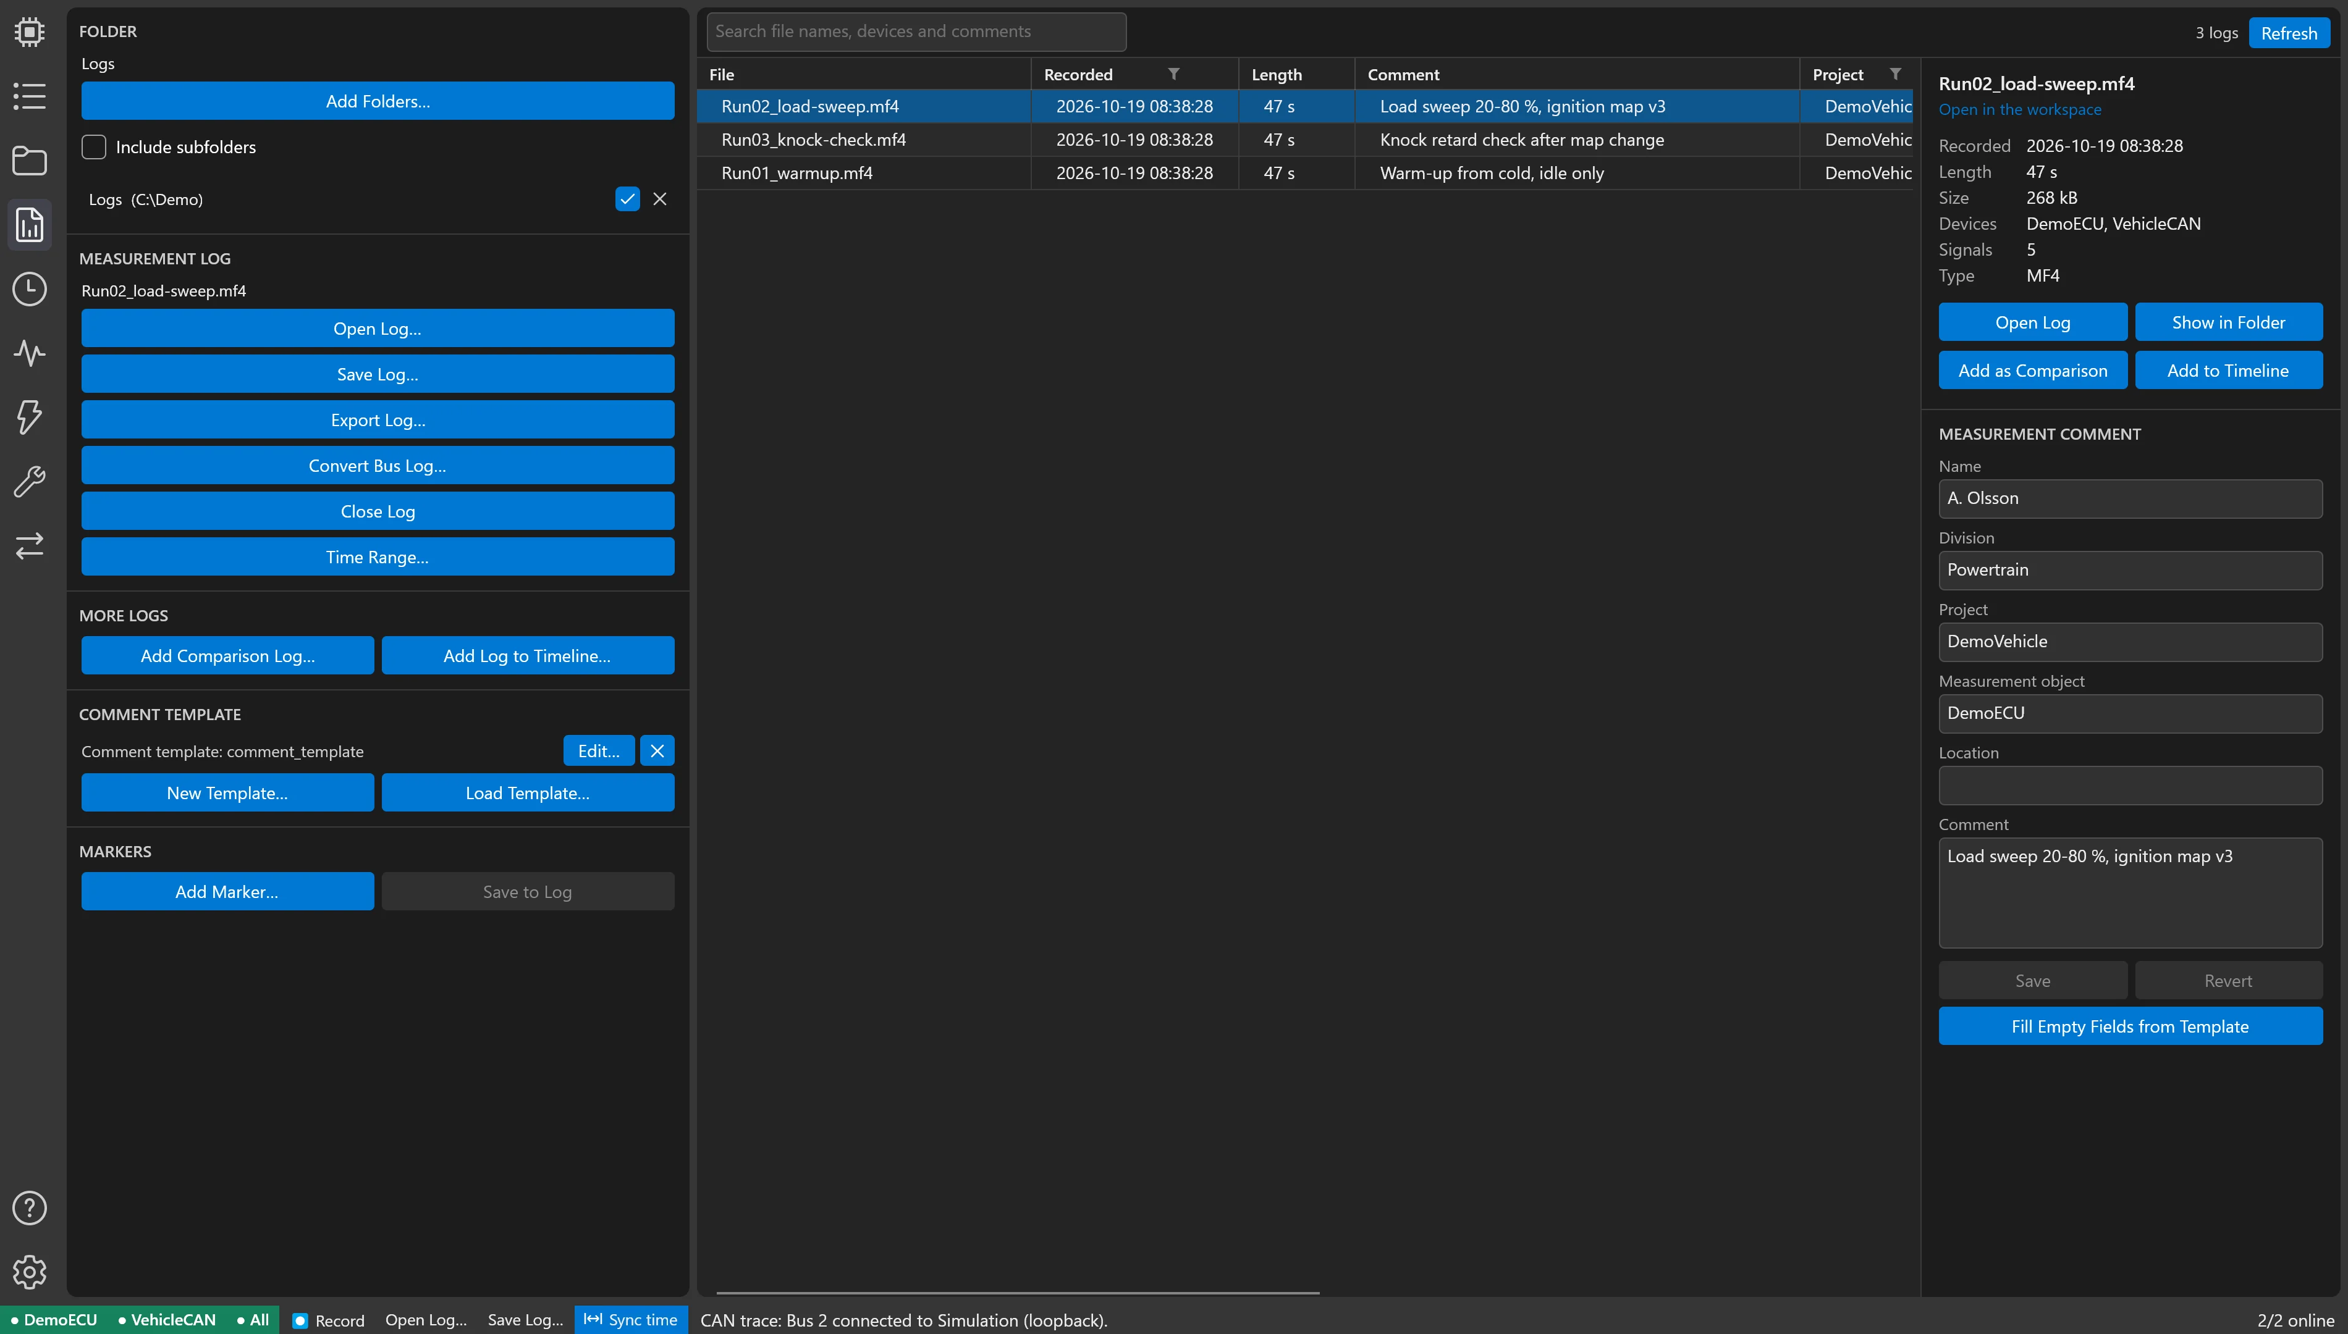Remove the Logs (C:\Demo) folder entry
This screenshot has height=1334, width=2348.
pyautogui.click(x=660, y=199)
